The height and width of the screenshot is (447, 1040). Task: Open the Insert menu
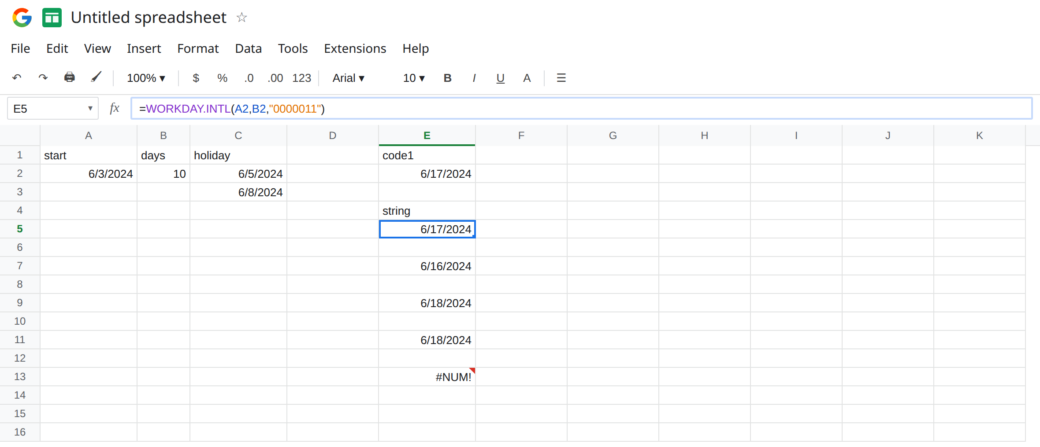coord(144,48)
